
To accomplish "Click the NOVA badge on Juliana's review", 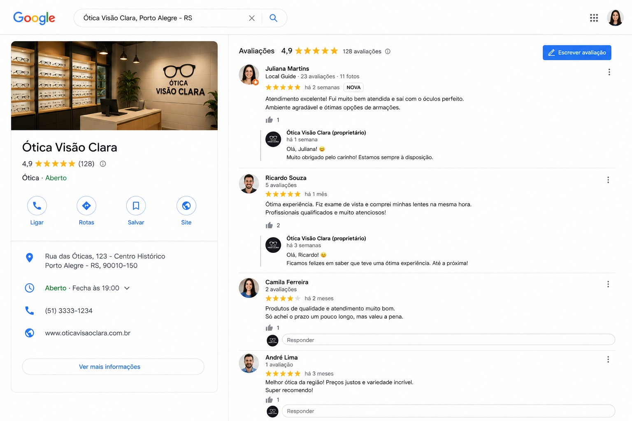I will click(x=353, y=88).
